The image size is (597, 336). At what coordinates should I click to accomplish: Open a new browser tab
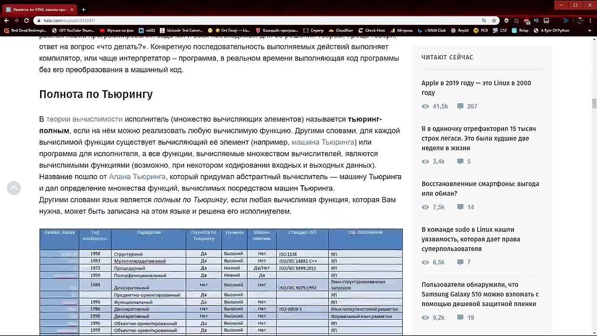(x=83, y=9)
